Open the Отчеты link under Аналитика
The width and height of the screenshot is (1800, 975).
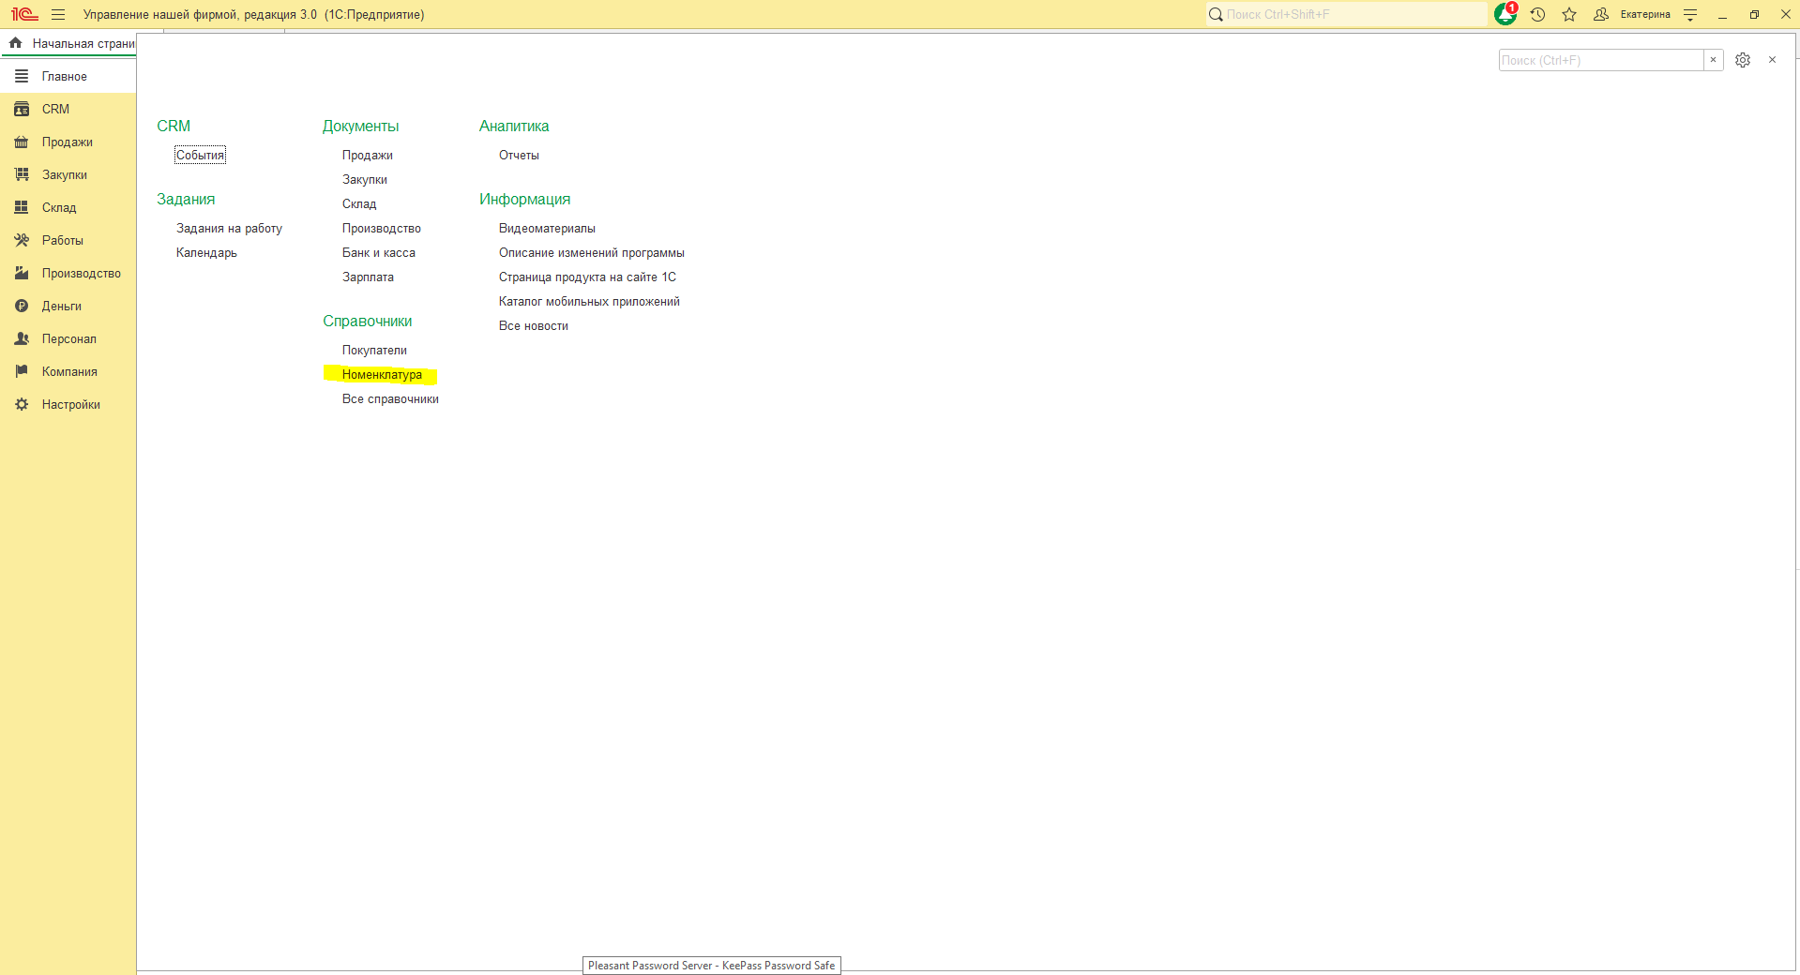click(x=519, y=156)
